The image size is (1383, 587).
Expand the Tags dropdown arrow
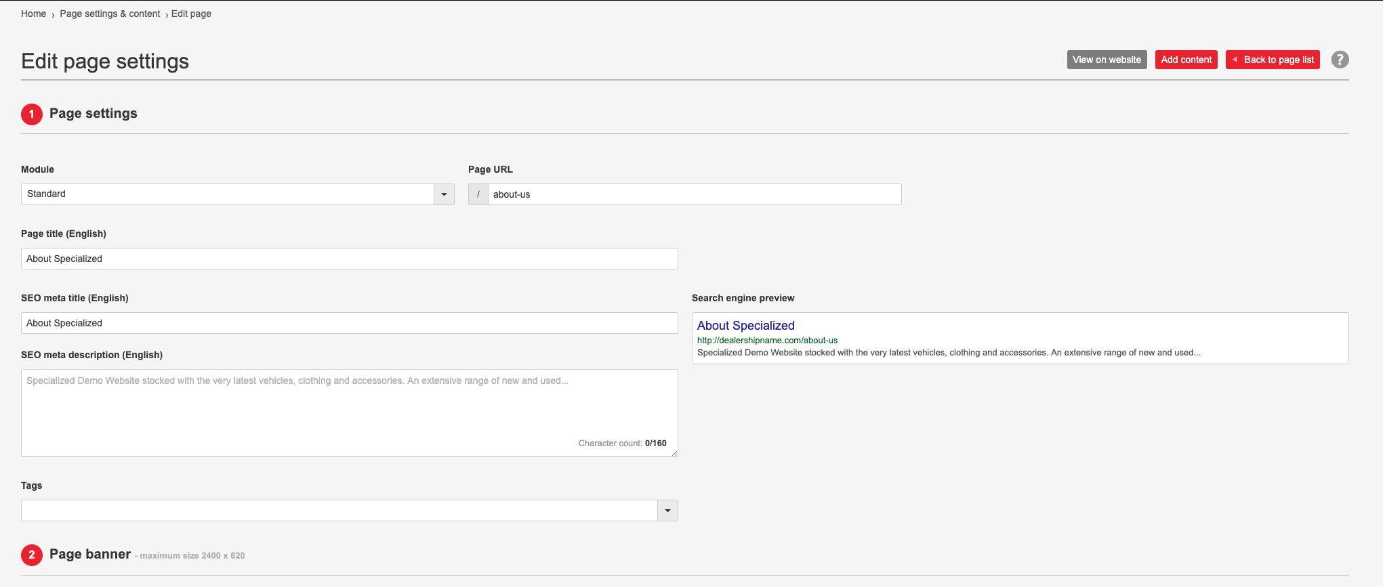[667, 510]
